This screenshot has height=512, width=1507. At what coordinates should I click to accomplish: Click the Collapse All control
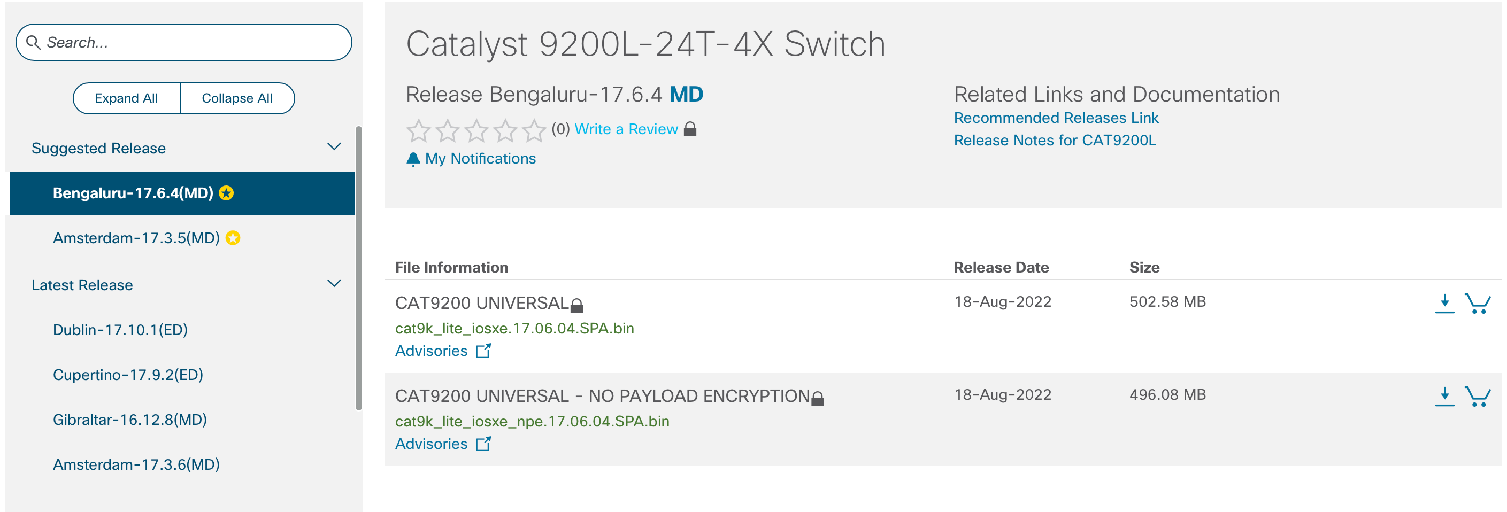point(237,98)
